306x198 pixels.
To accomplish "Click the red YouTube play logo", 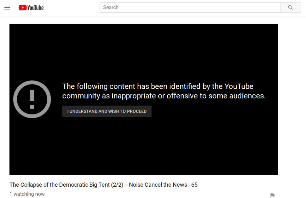I will pos(22,7).
